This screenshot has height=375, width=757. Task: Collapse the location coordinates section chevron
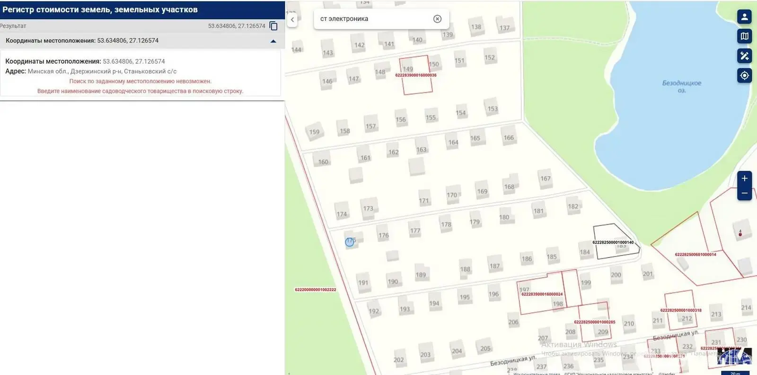coord(273,41)
